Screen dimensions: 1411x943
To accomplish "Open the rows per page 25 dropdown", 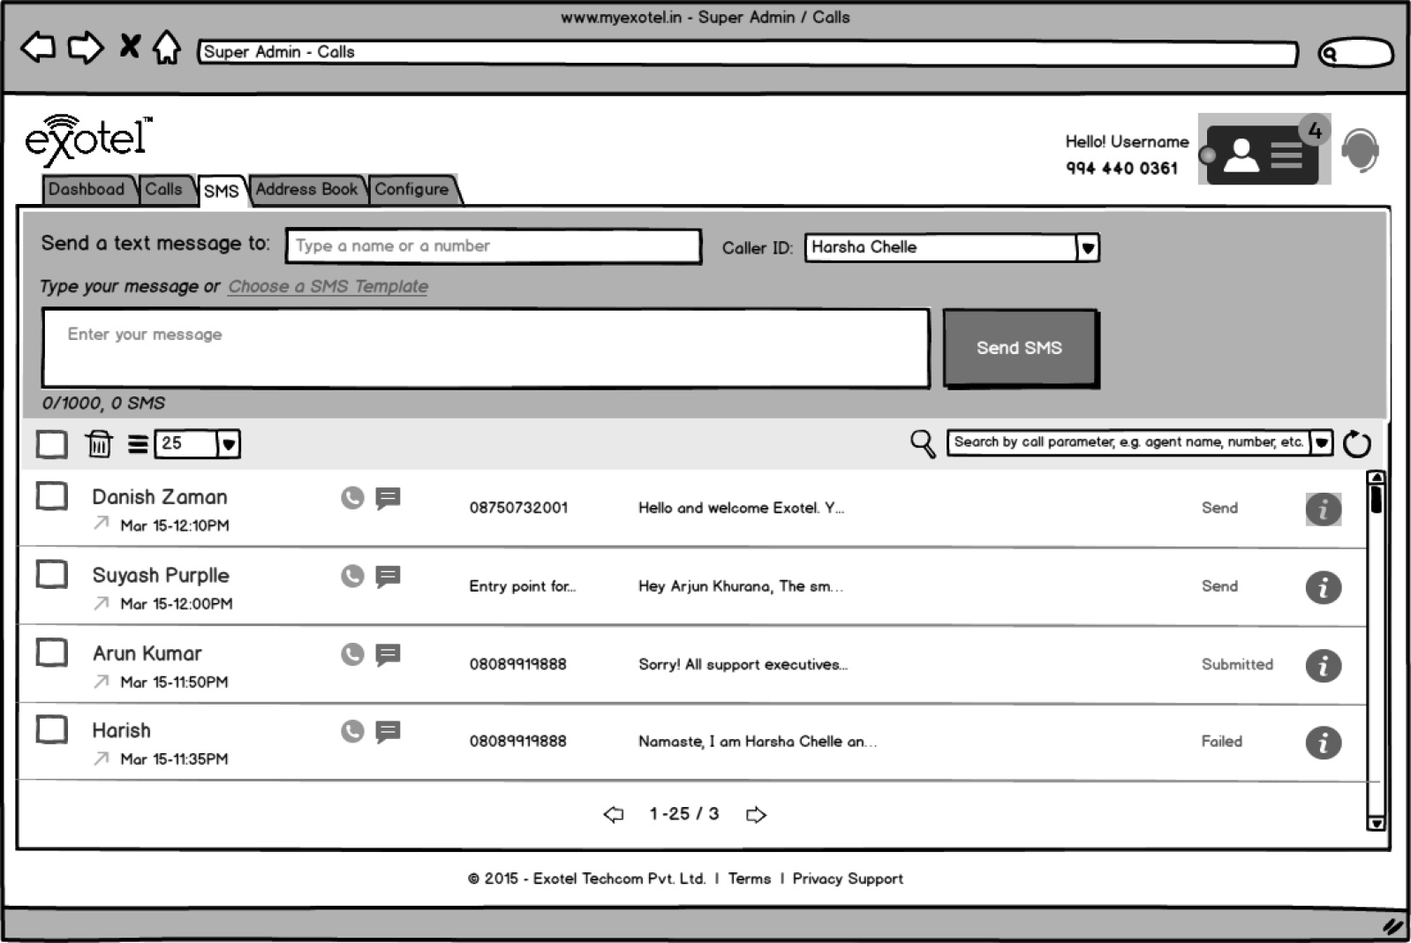I will (197, 444).
